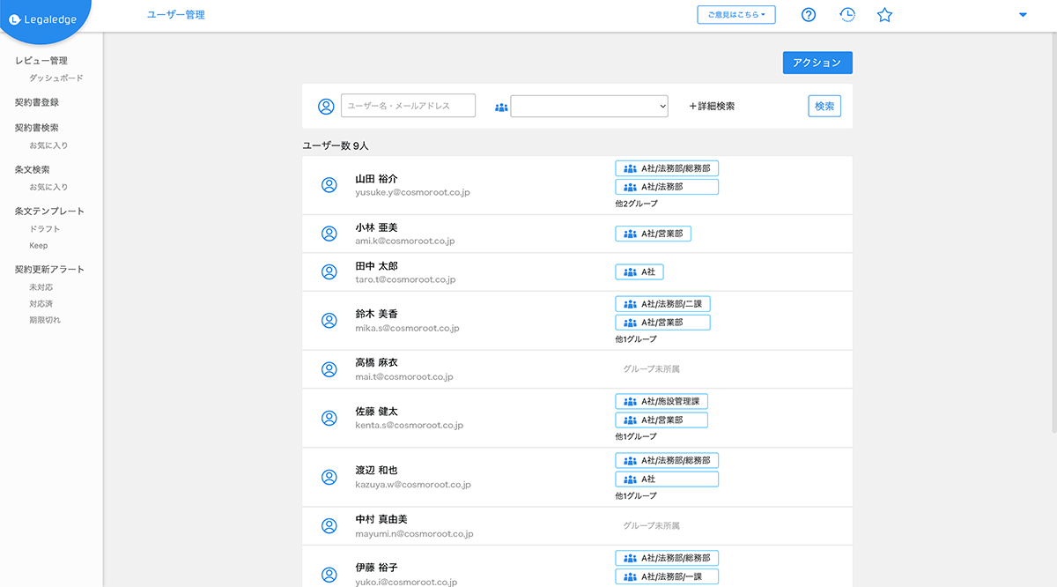Click user avatar icon for 佐藤 健太
The width and height of the screenshot is (1057, 587).
point(329,418)
